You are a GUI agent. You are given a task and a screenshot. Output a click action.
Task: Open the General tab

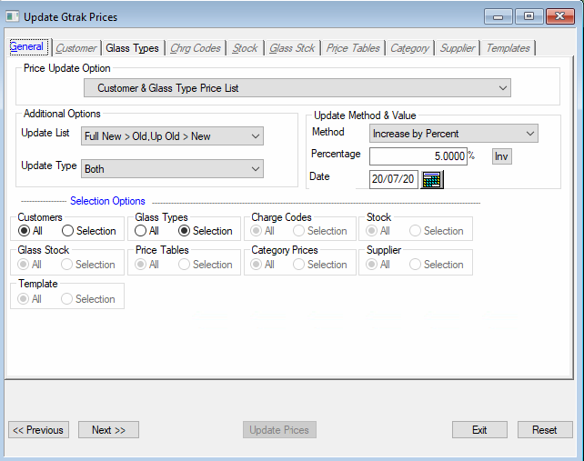point(27,48)
